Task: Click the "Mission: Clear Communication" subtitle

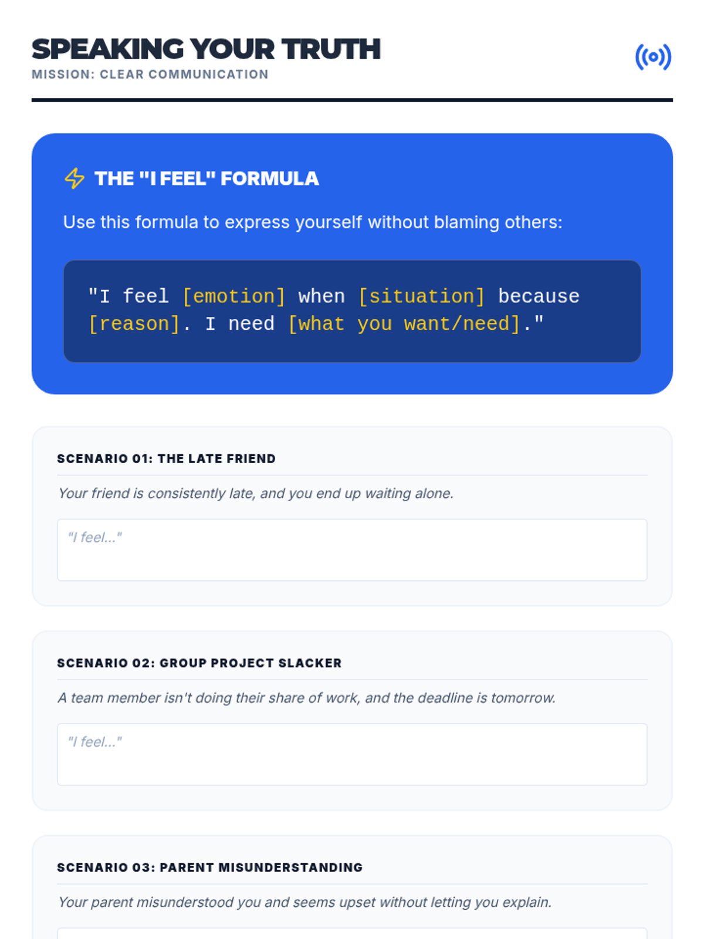Action: [150, 75]
